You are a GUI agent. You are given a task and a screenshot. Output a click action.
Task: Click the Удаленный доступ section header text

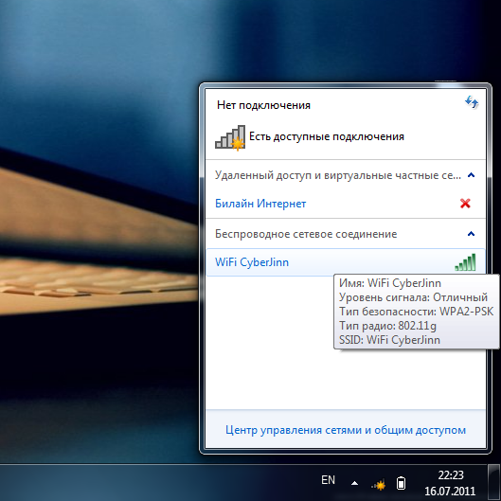tap(338, 175)
